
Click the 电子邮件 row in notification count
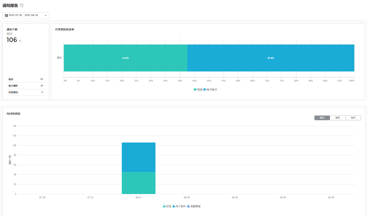tap(26, 85)
